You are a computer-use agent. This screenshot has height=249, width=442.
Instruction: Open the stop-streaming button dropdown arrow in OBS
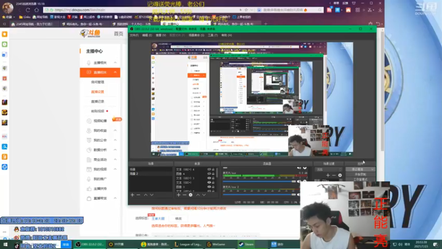[372, 169]
